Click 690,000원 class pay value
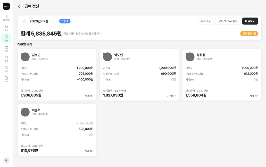 click(168, 74)
